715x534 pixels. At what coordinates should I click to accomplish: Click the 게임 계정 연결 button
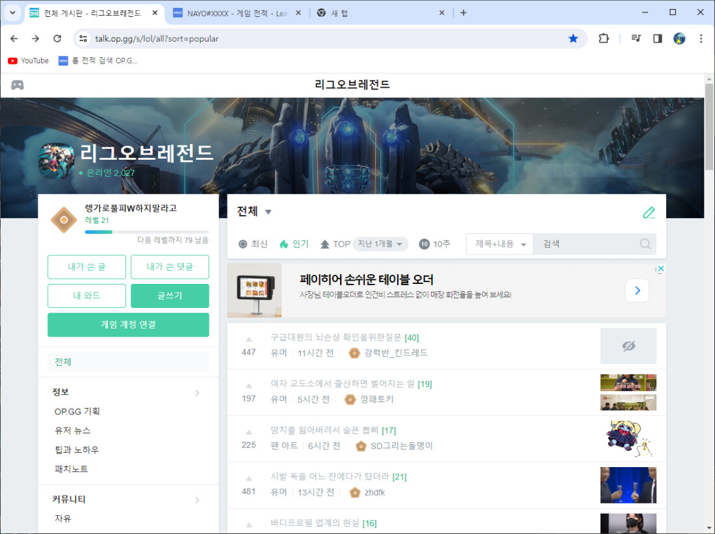(128, 324)
